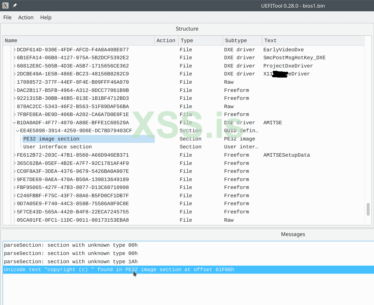The image size is (374, 305).
Task: Click the ProjectDxeDriver text cell
Action: click(288, 66)
